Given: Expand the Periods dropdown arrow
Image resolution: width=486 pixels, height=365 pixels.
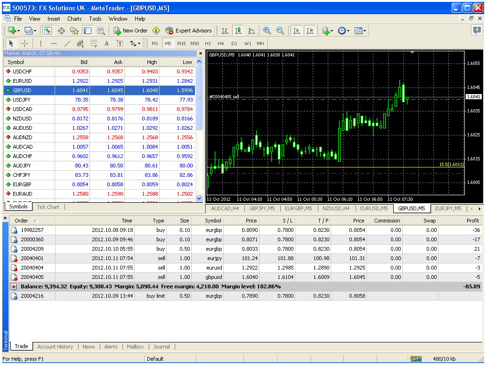Looking at the screenshot, I should 348,31.
